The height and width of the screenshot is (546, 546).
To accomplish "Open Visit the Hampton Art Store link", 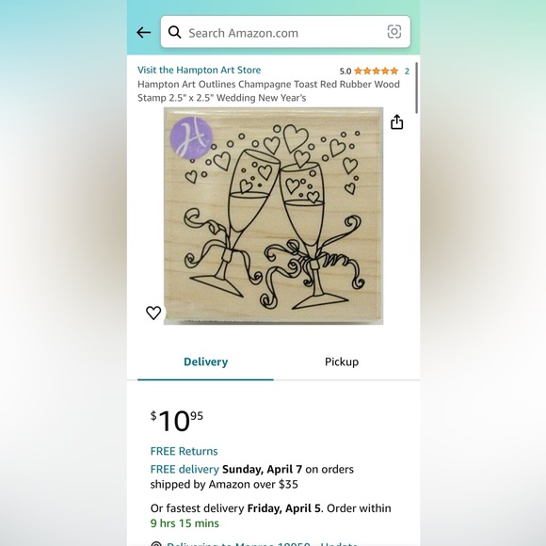I will [x=199, y=70].
